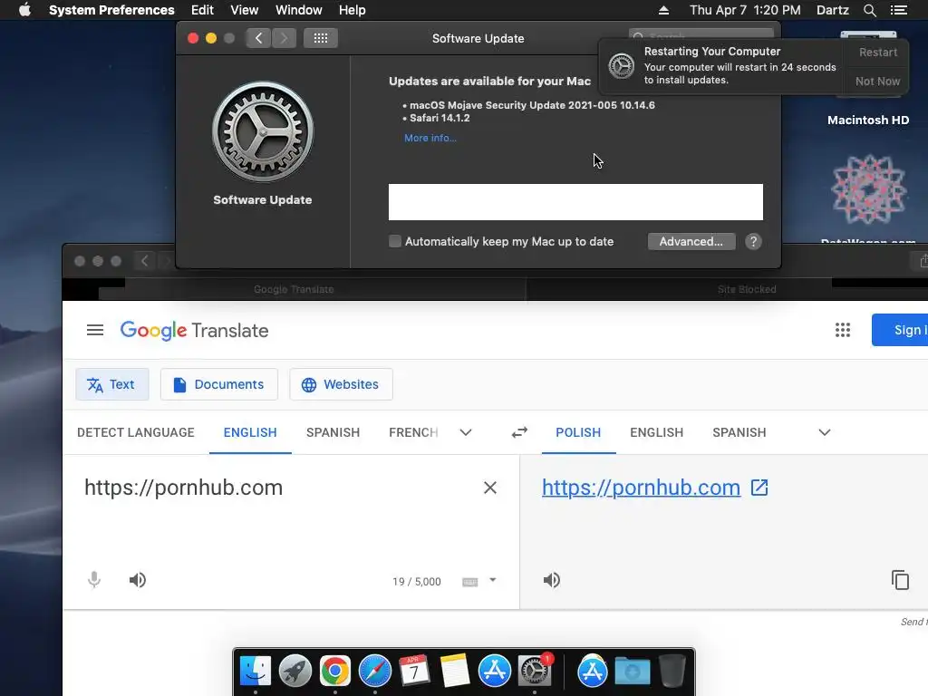Show all preferences grid button

click(321, 38)
